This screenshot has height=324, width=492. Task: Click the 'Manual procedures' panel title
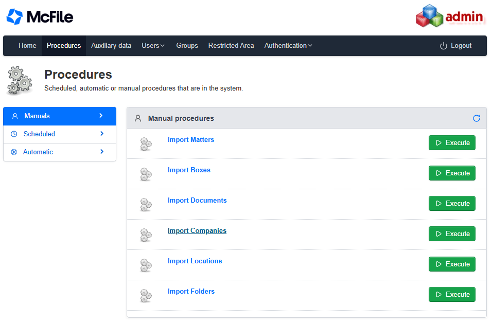coord(181,118)
